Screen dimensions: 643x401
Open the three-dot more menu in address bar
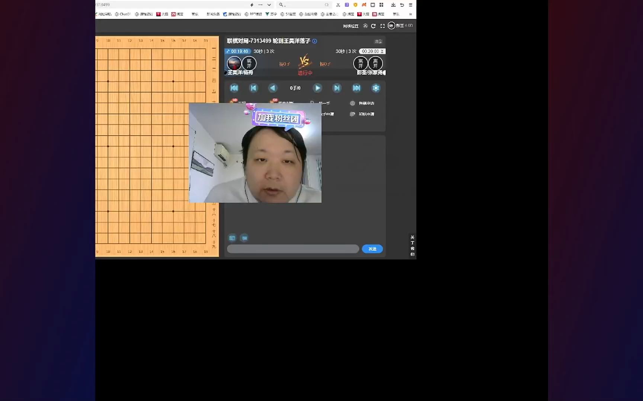tap(260, 5)
